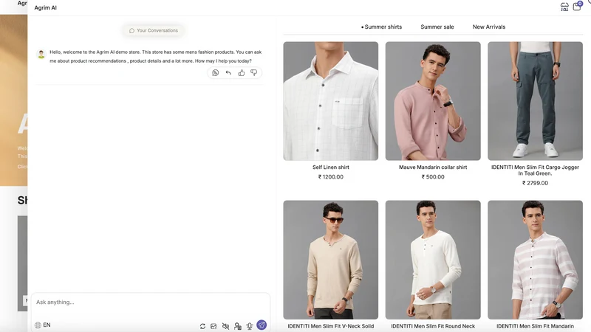Switch to the New Arrivals tab
Screen dimensions: 591x332
pyautogui.click(x=489, y=27)
